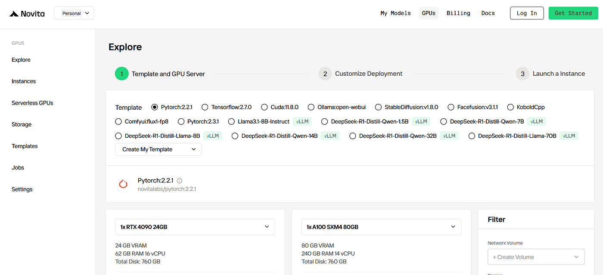Viewport: 603px width, 275px height.
Task: Select the StableDiffusion:v1.8.0 template radio
Action: pyautogui.click(x=378, y=107)
